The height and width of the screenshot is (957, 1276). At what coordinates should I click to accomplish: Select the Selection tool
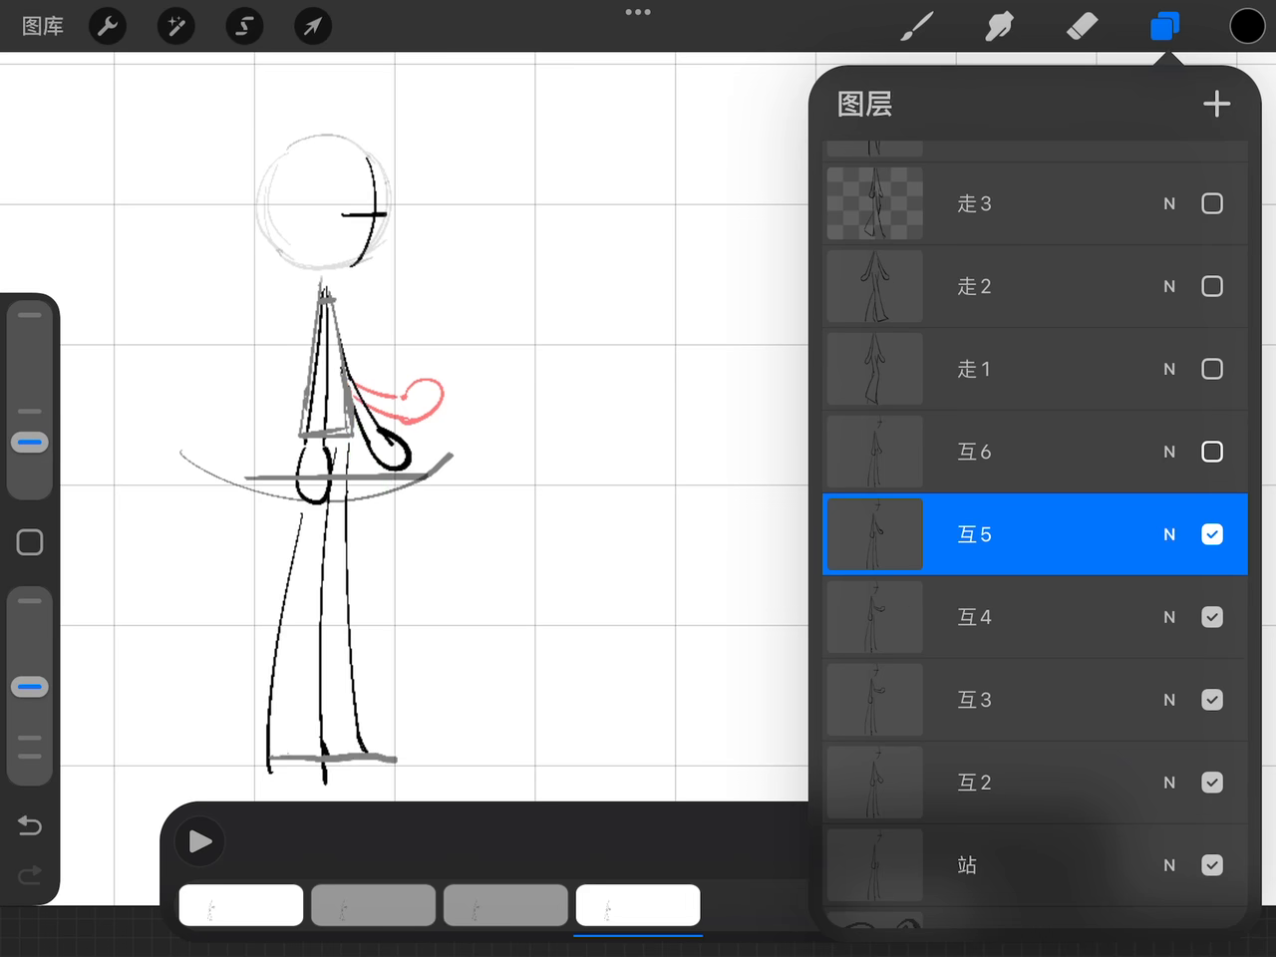pyautogui.click(x=244, y=26)
